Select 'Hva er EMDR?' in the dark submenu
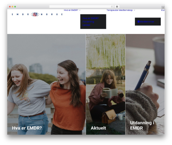172x145 pixels. (90, 18)
